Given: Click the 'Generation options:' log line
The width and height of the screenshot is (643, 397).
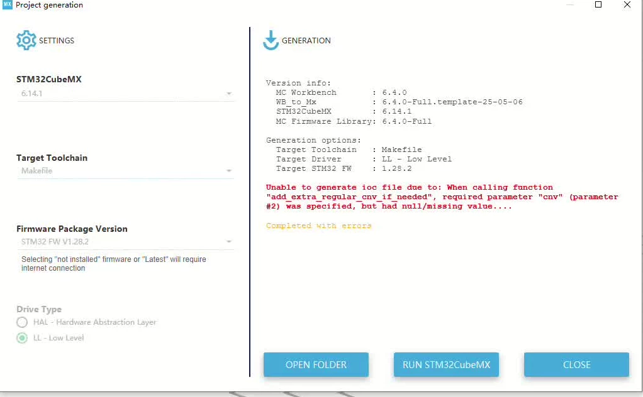Looking at the screenshot, I should tap(313, 140).
